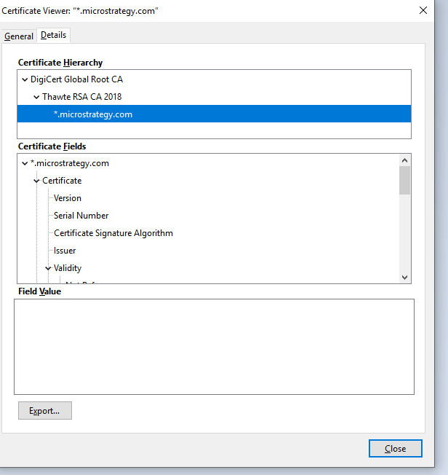
Task: Collapse the Certificate fields node
Action: tap(36, 181)
